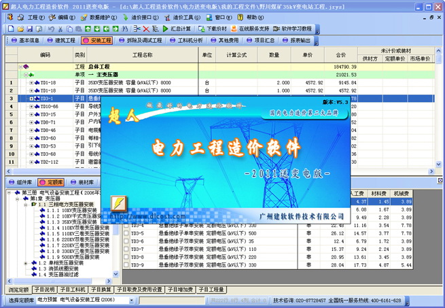Click the main table horizontal scrollbar right arrow
The image size is (445, 308).
coord(431,171)
